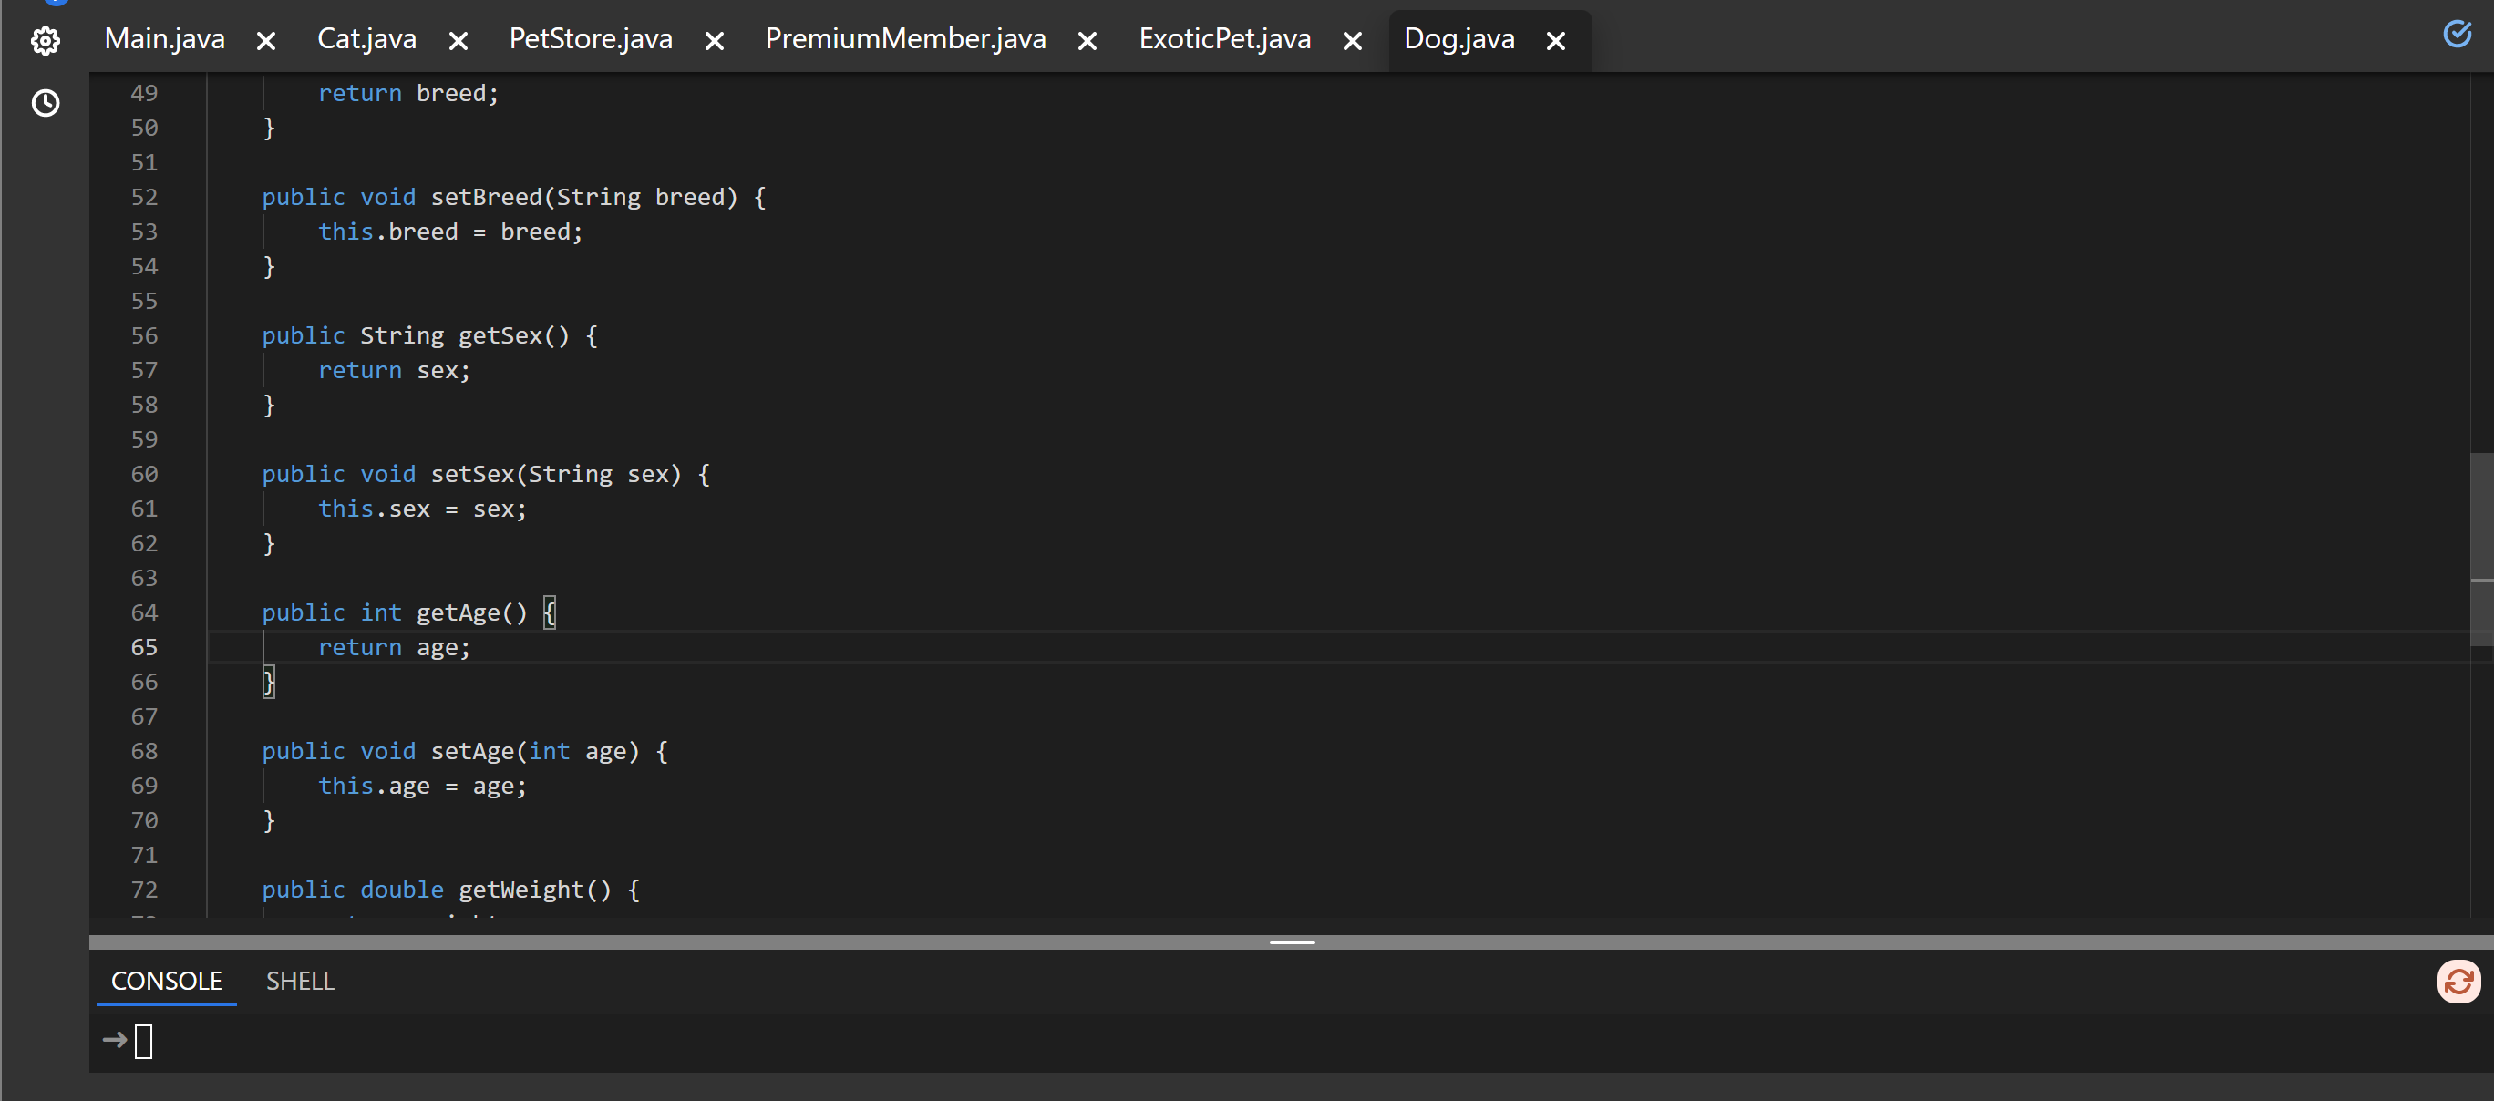Open the ExoticPet.java tab
The width and height of the screenshot is (2494, 1101).
(x=1224, y=38)
